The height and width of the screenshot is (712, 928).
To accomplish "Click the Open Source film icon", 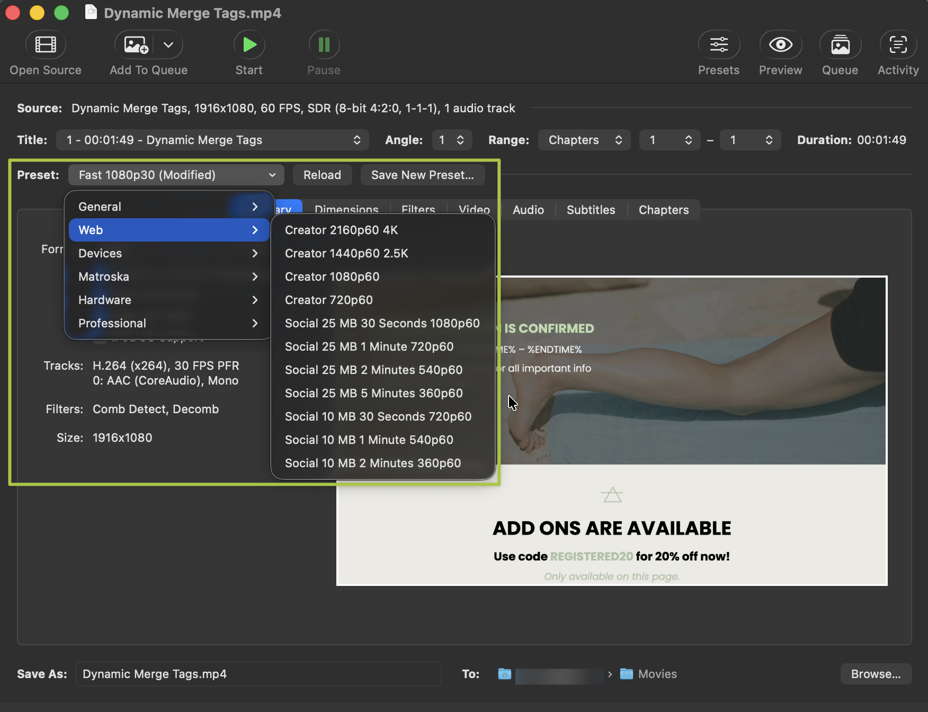I will coord(46,44).
